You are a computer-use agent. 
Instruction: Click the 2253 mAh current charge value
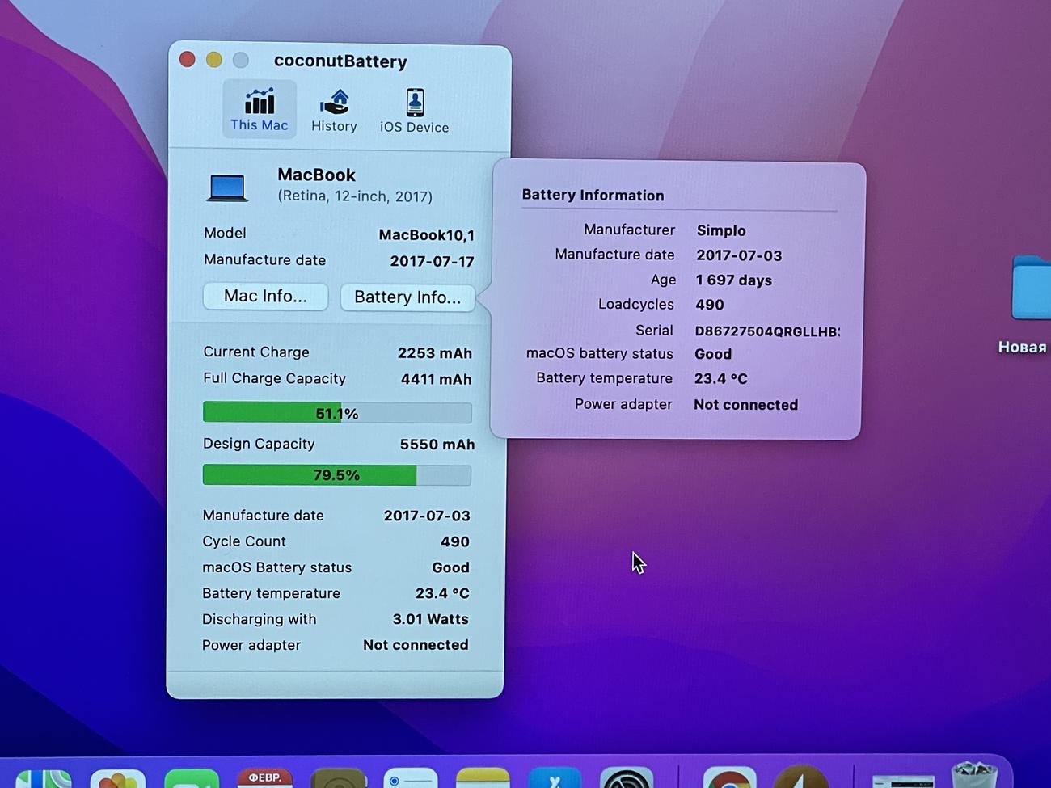[434, 353]
